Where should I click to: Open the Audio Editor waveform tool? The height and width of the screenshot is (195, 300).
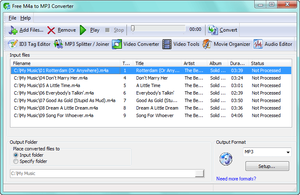point(273,44)
